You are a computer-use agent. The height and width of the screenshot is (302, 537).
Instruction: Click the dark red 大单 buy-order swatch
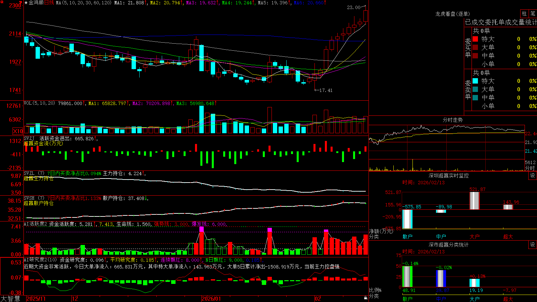(475, 47)
